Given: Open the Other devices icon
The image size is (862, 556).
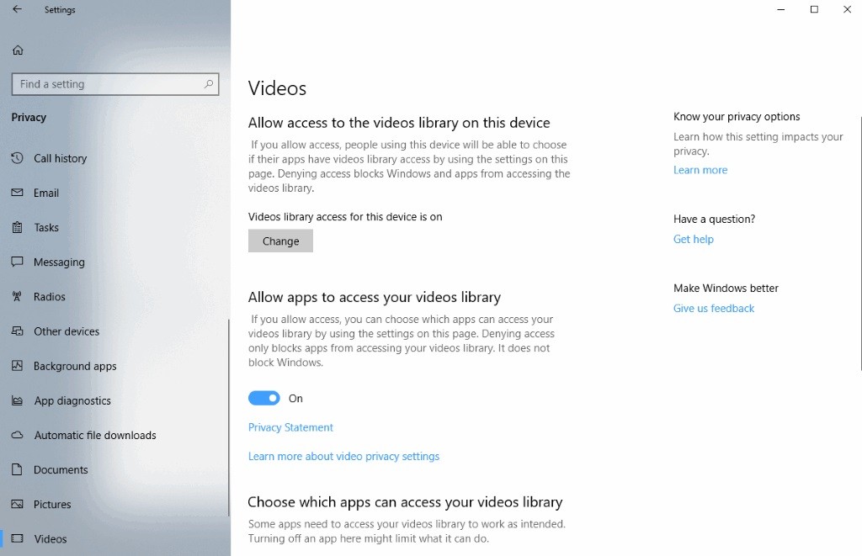Looking at the screenshot, I should pos(17,331).
